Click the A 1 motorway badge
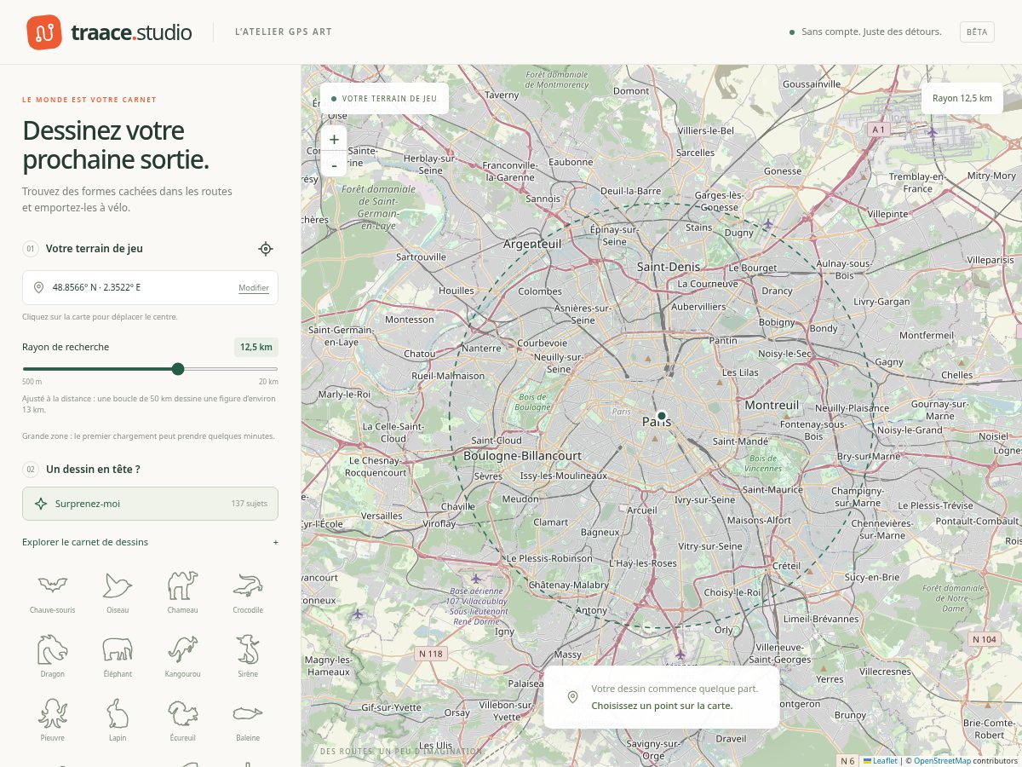 click(x=879, y=130)
